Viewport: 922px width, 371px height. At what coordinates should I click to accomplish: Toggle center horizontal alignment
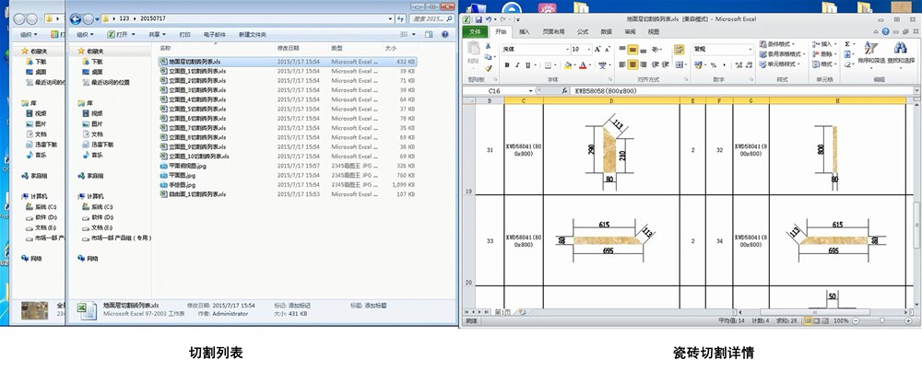tap(632, 65)
